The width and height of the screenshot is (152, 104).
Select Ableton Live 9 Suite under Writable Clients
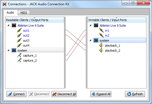pyautogui.click(x=113, y=26)
